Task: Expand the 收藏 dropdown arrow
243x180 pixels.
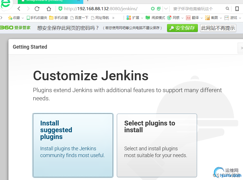Action: (23, 18)
